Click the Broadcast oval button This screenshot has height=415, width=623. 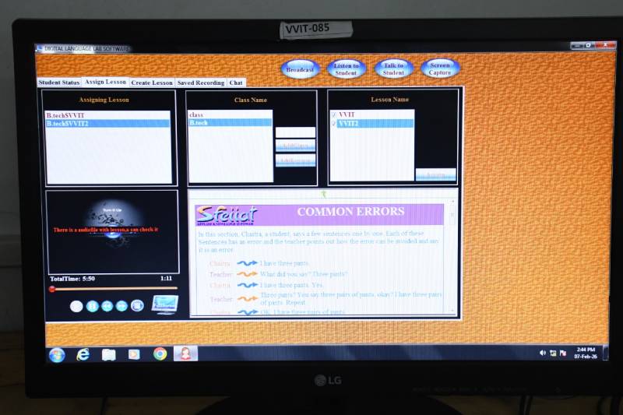[x=300, y=69]
